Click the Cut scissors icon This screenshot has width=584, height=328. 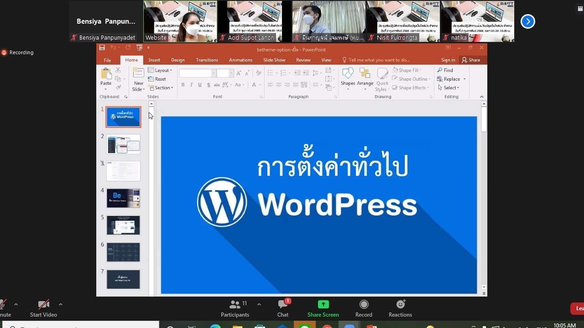click(118, 70)
